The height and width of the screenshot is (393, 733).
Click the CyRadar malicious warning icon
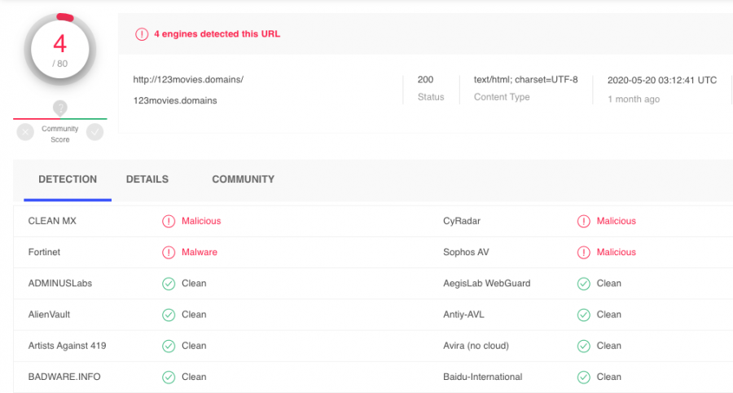click(583, 221)
